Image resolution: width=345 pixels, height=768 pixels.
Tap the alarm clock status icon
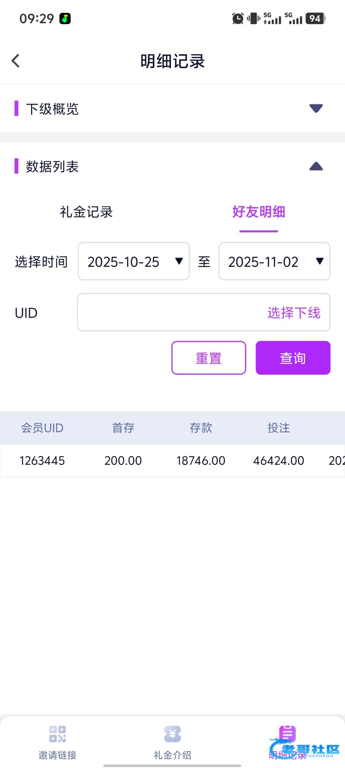[x=238, y=19]
